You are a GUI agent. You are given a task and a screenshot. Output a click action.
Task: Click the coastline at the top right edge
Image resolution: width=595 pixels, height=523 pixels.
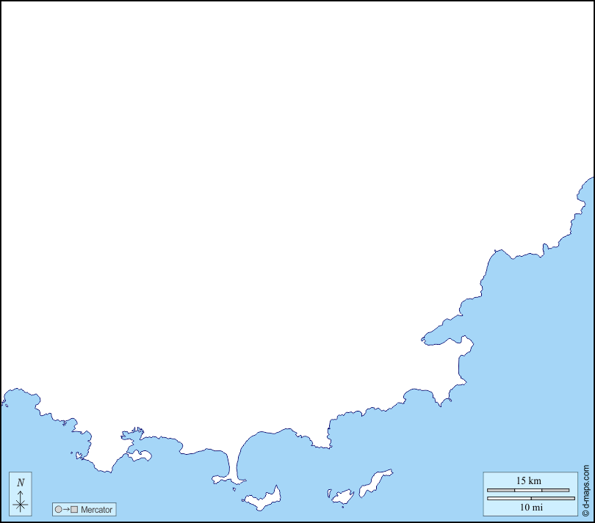(x=585, y=185)
